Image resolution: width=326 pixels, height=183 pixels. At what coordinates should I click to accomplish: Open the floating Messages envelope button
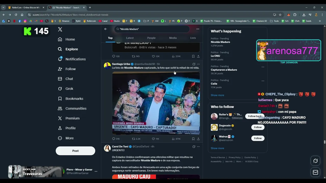point(315,172)
